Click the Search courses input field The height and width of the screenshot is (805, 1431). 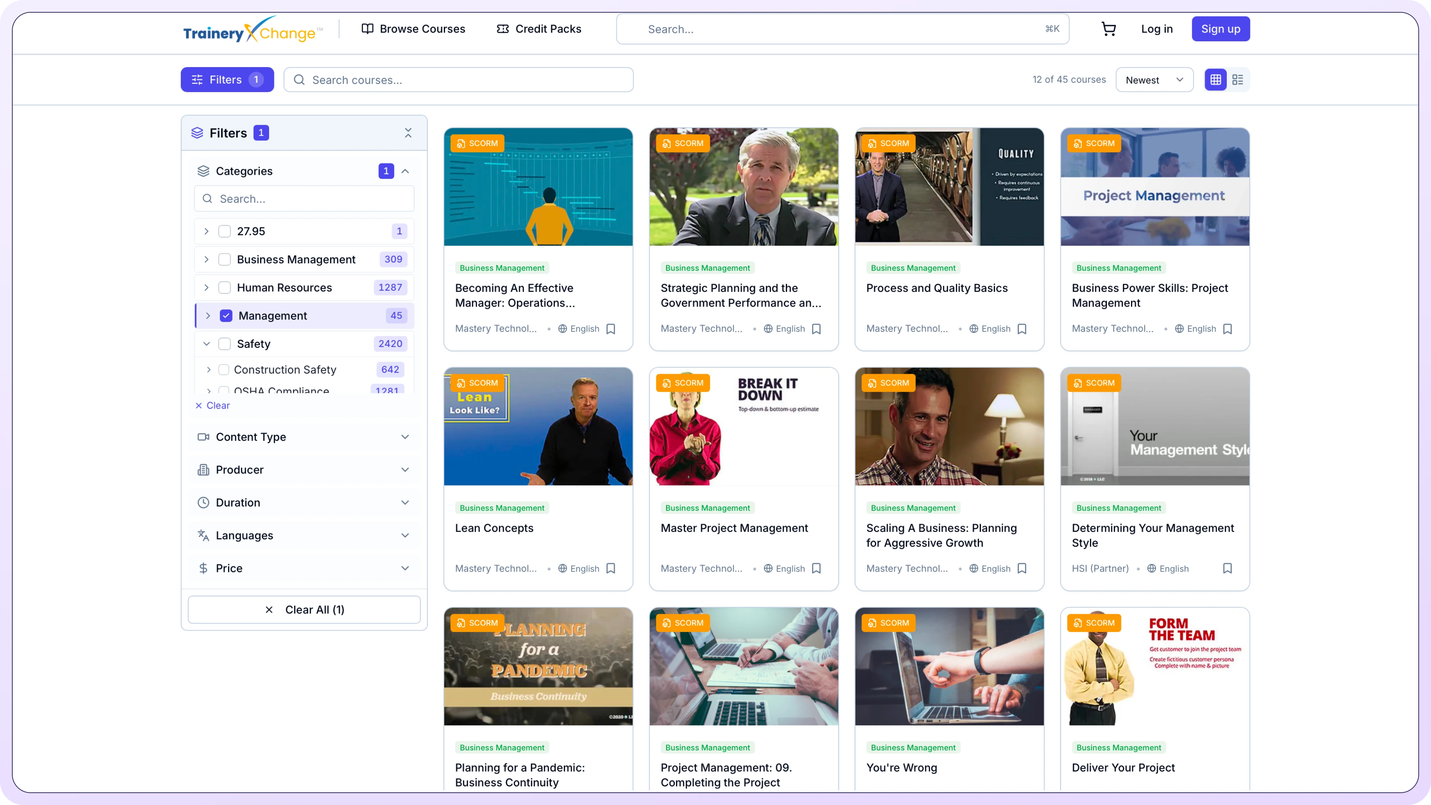[458, 80]
